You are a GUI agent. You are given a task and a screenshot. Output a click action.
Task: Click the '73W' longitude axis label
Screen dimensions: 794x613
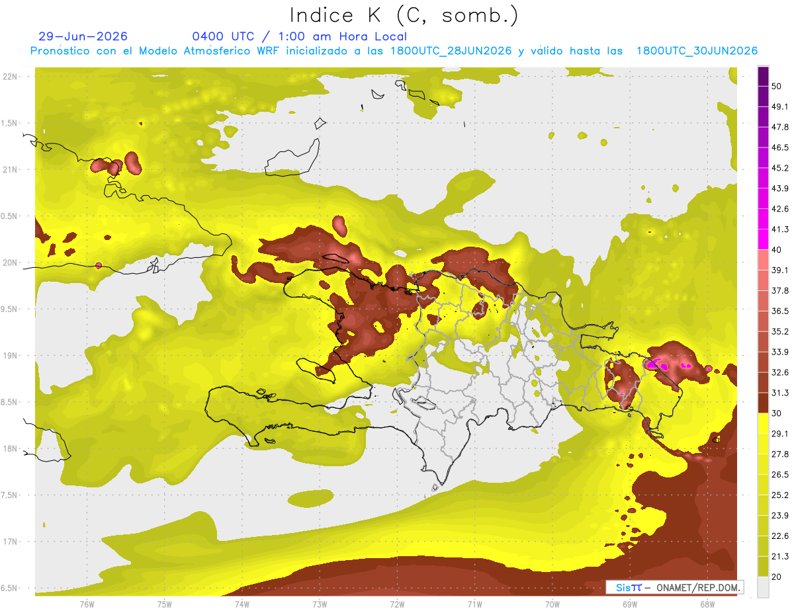(x=319, y=604)
